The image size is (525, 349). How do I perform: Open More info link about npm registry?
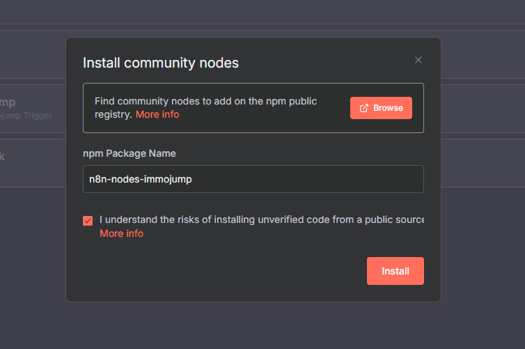point(157,114)
